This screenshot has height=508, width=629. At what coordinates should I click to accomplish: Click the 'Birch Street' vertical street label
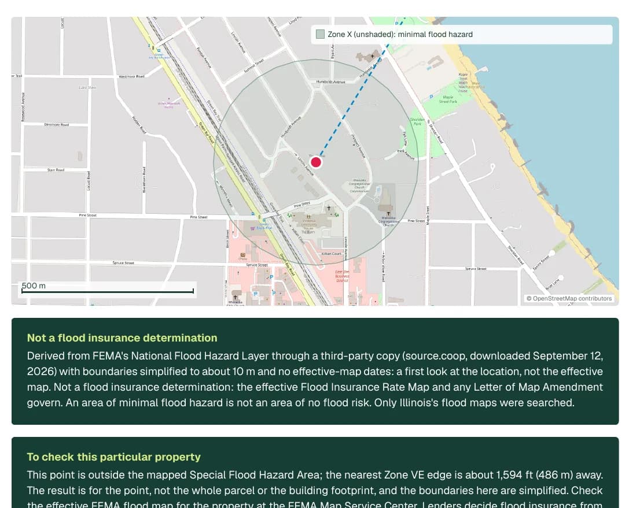point(227,239)
